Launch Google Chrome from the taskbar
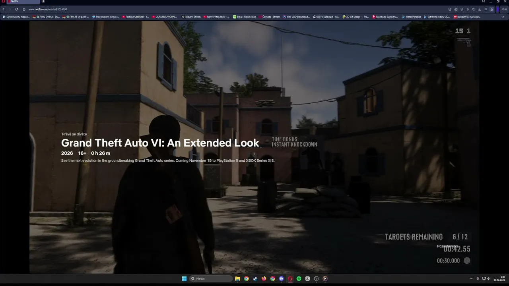Image resolution: width=509 pixels, height=286 pixels. point(246,278)
